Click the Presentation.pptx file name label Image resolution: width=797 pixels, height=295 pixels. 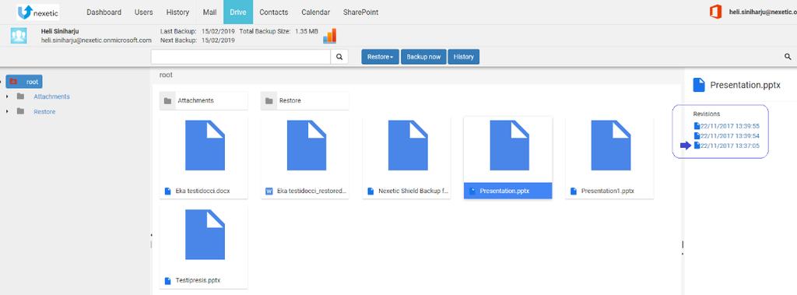pyautogui.click(x=504, y=191)
